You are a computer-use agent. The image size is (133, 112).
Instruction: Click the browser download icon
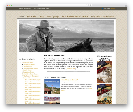(90, 5)
